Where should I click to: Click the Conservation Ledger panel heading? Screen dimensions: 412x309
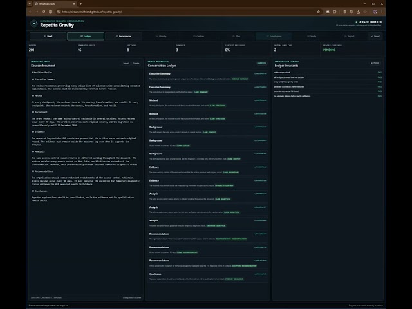(162, 66)
